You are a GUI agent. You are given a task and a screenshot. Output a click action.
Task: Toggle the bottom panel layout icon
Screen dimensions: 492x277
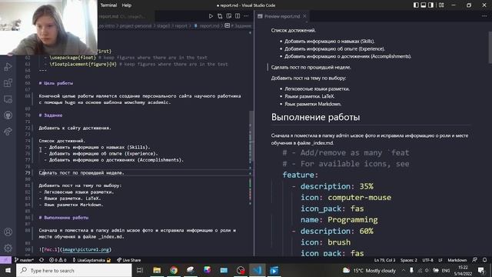(x=424, y=5)
